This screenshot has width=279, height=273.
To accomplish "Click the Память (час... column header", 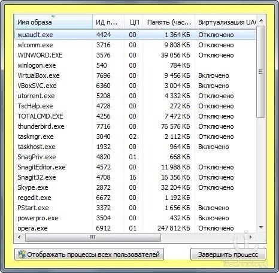I will click(169, 22).
